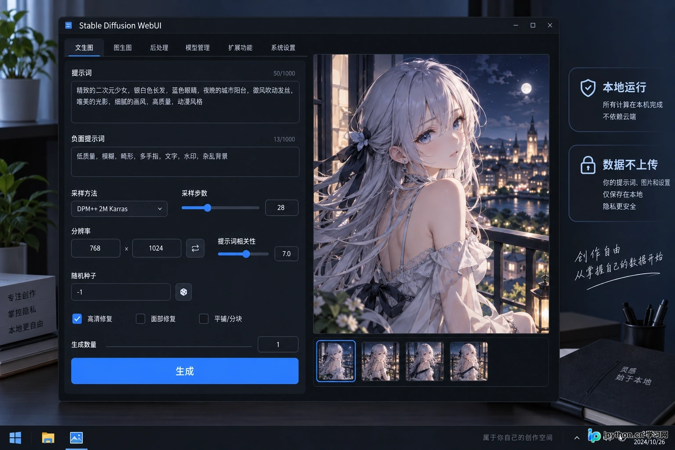Screen dimensions: 675x450
Task: Click the 分辨率 label
Action: pyautogui.click(x=81, y=231)
